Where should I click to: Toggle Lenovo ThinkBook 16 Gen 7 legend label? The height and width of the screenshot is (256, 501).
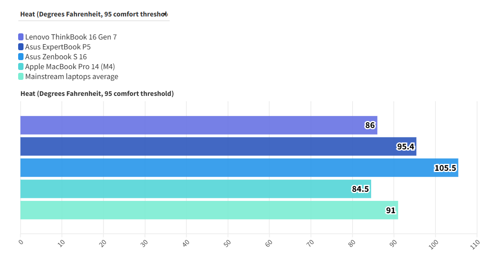(71, 37)
